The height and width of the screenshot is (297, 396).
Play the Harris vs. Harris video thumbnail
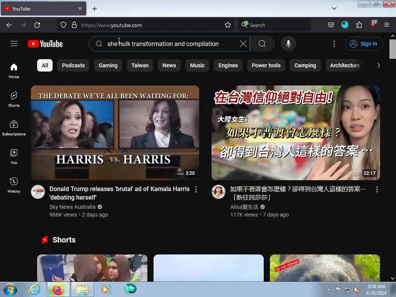click(x=115, y=133)
